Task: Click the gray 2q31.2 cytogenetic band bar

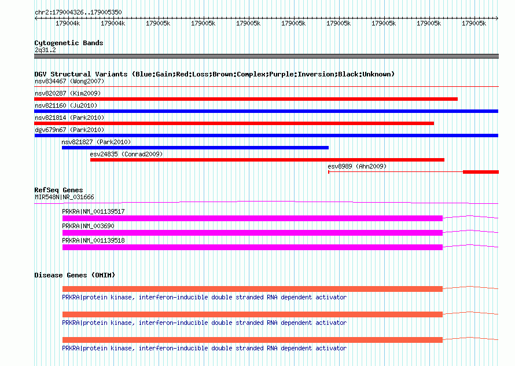Action: 266,56
